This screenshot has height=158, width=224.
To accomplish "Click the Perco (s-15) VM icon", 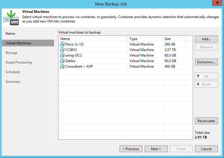I will tap(62, 44).
